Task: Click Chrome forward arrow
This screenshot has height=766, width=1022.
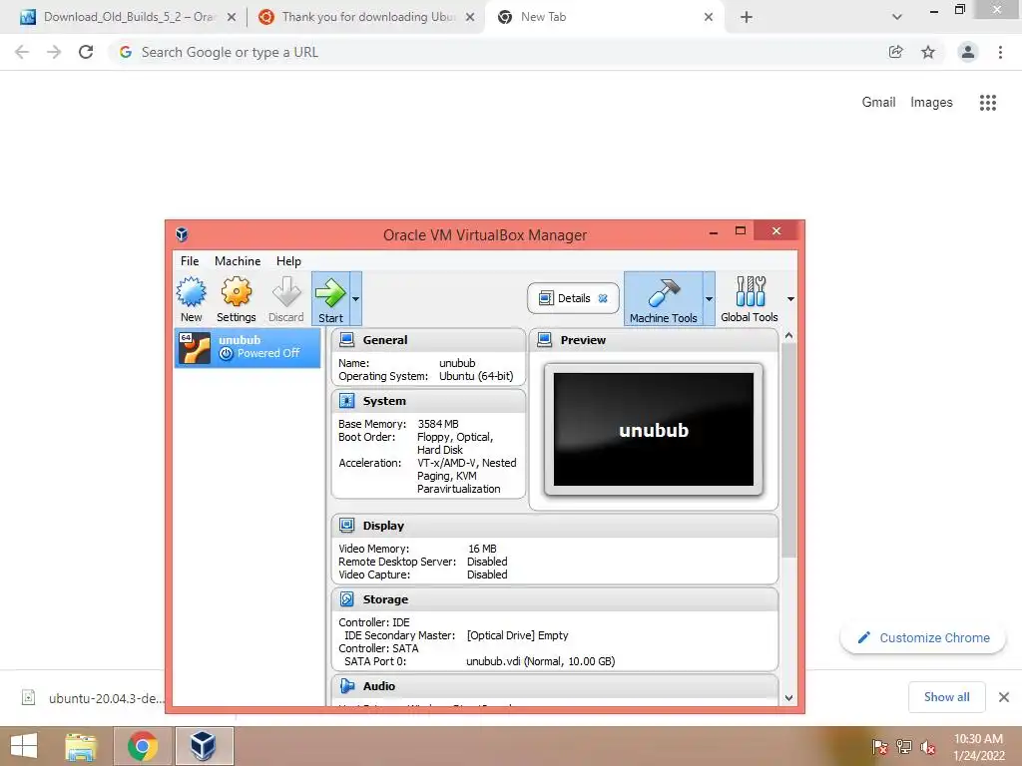Action: tap(54, 52)
